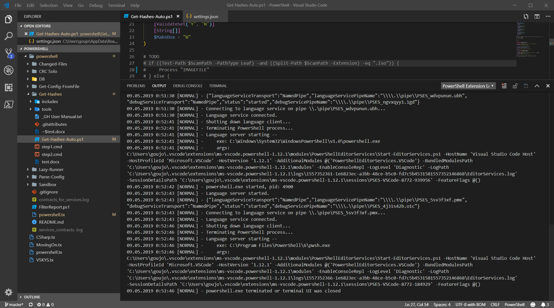This screenshot has width=554, height=308.
Task: Click the Manage gear icon
Action: click(9, 292)
